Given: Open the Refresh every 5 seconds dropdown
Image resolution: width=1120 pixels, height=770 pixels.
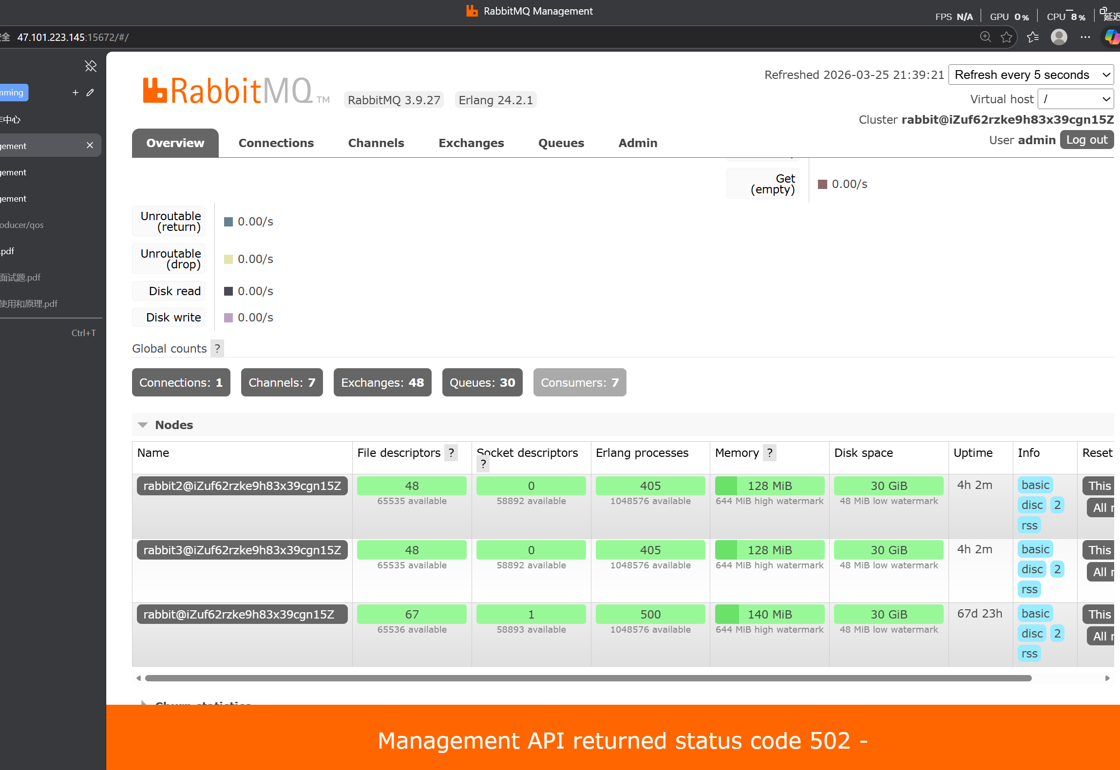Looking at the screenshot, I should 1030,75.
